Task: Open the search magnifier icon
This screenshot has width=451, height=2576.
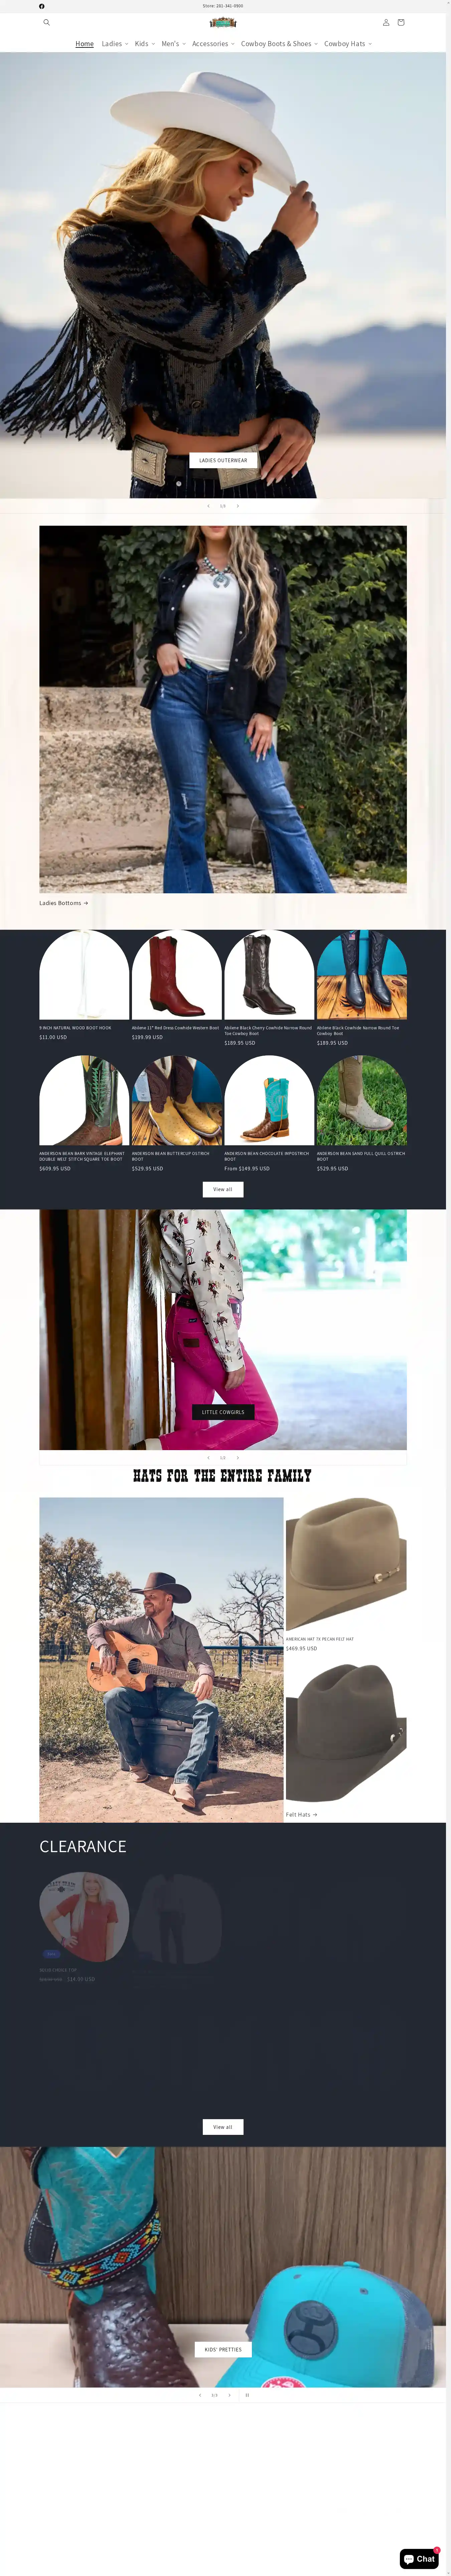Action: pyautogui.click(x=46, y=22)
